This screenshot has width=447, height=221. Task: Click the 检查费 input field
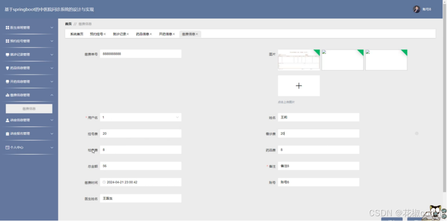pos(141,150)
